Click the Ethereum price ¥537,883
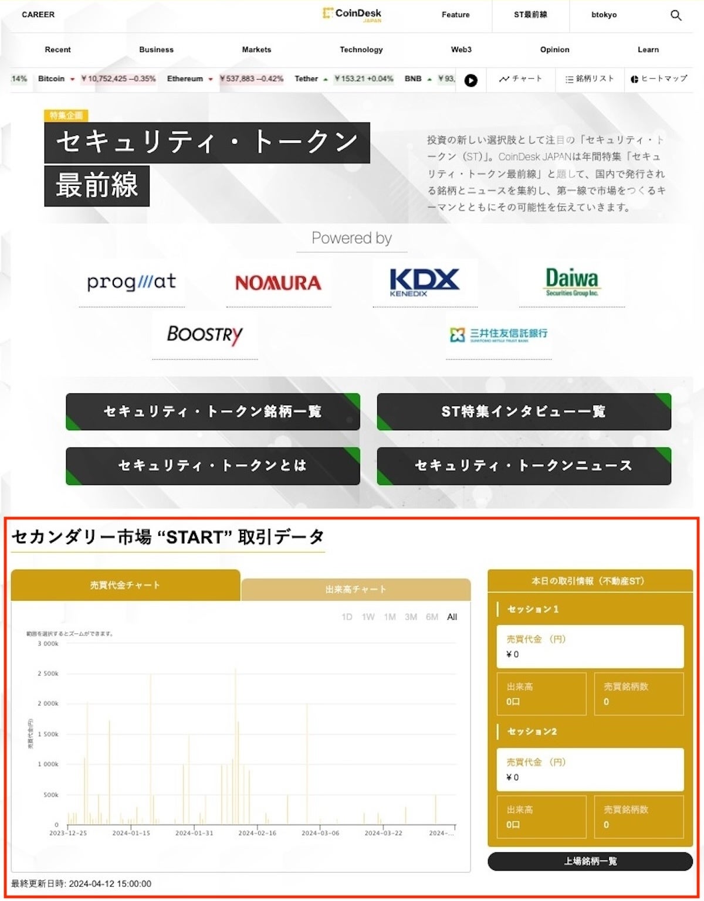 coord(237,79)
